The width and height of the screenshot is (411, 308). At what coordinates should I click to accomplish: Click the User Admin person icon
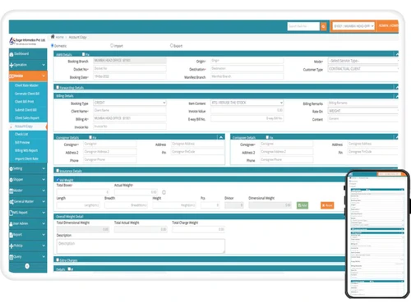(12, 223)
